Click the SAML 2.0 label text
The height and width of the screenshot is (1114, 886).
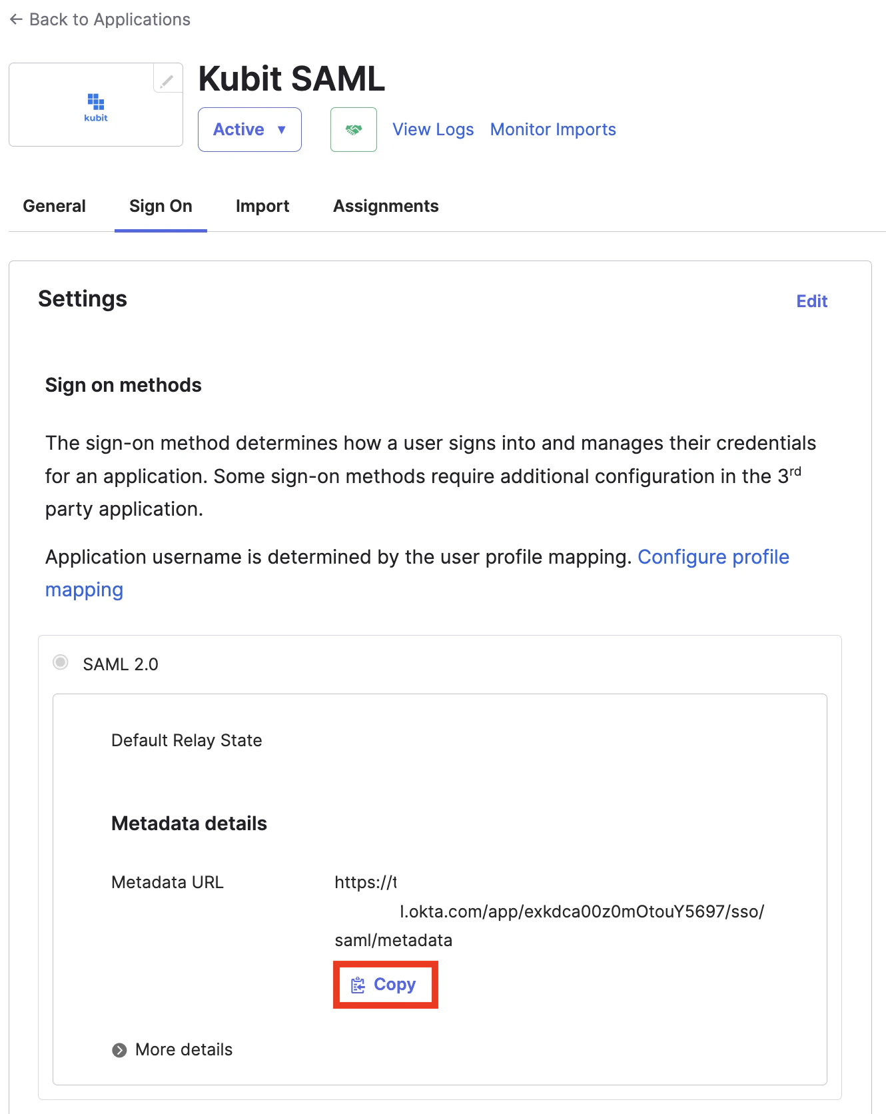click(121, 664)
